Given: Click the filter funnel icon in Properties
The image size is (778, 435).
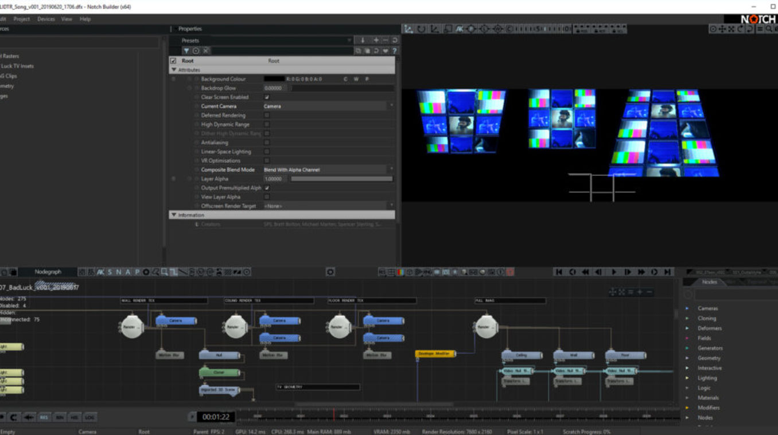Looking at the screenshot, I should click(x=186, y=51).
